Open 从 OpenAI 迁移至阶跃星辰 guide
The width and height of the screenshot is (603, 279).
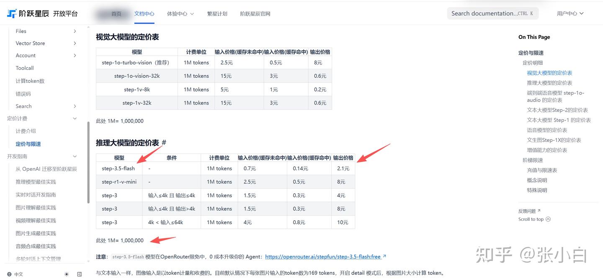pyautogui.click(x=46, y=169)
